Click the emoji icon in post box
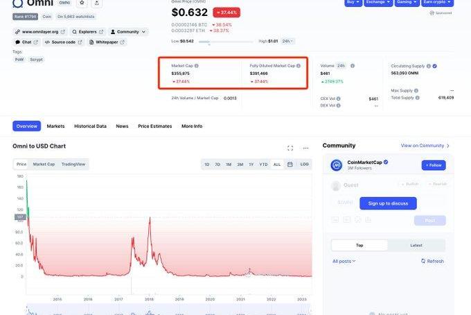 tap(358, 220)
